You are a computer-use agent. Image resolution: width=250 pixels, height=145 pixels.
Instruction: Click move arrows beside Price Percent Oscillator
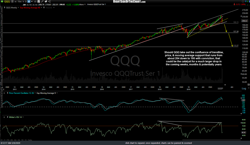[8, 93]
